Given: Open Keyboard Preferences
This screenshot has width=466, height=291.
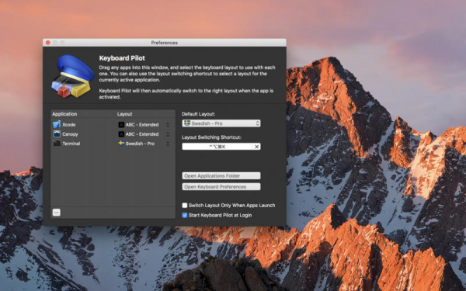Looking at the screenshot, I should click(221, 187).
